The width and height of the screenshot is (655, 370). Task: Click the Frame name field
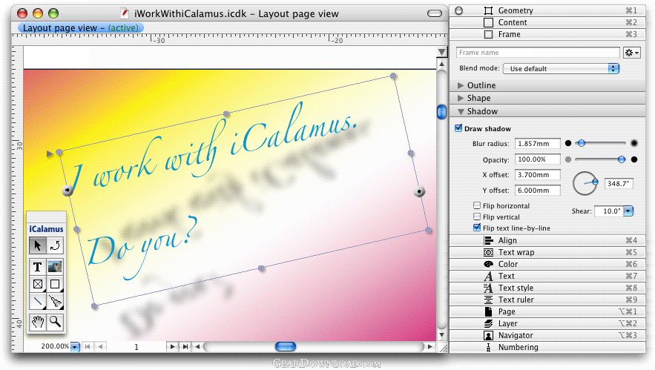click(538, 53)
